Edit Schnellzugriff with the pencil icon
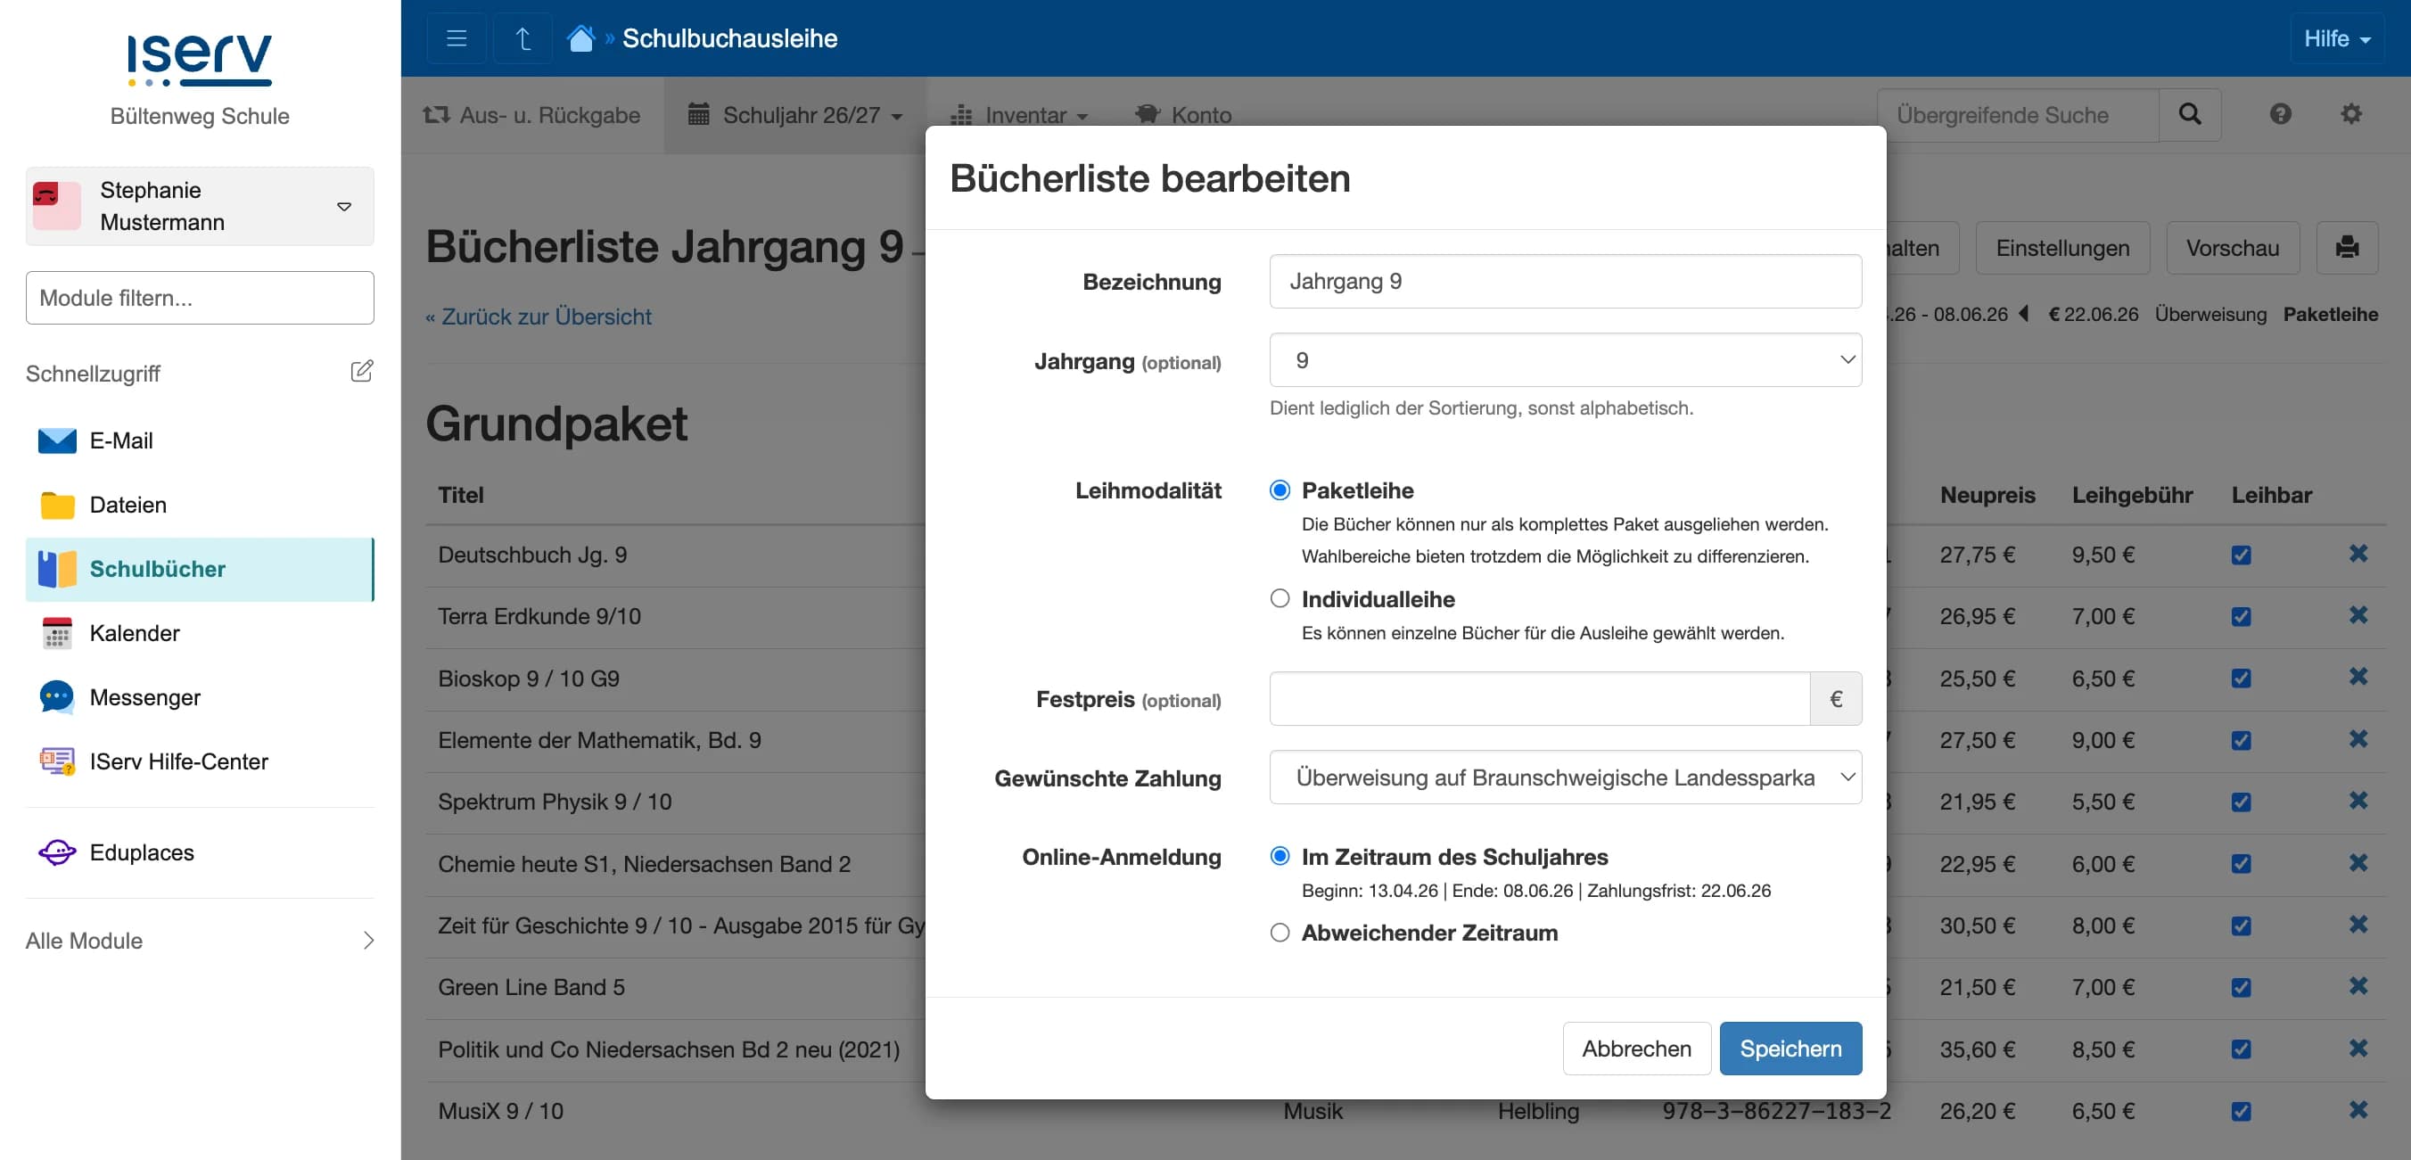This screenshot has height=1160, width=2411. pos(362,371)
